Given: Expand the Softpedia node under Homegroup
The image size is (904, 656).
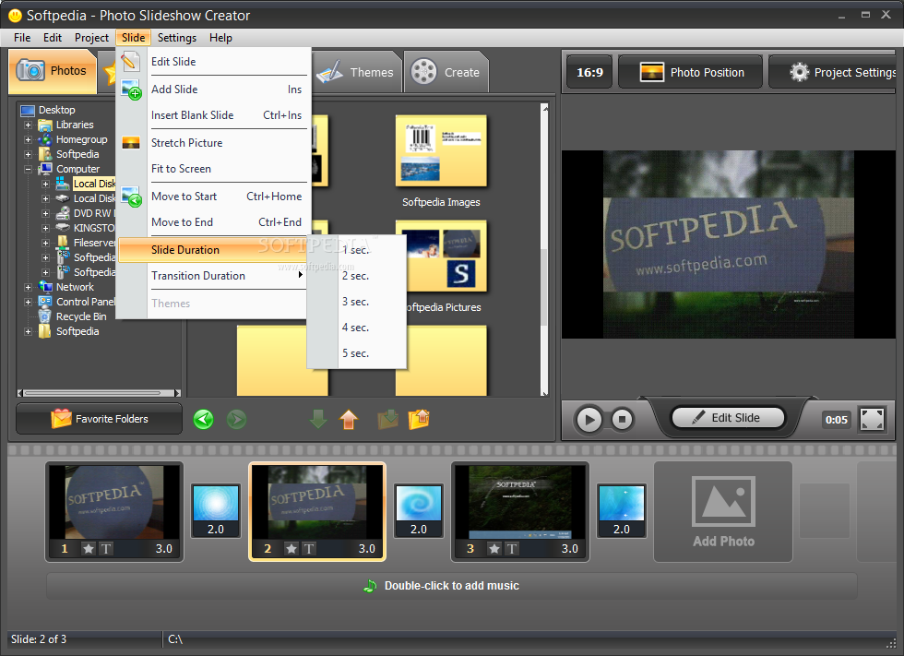Looking at the screenshot, I should click(x=28, y=154).
